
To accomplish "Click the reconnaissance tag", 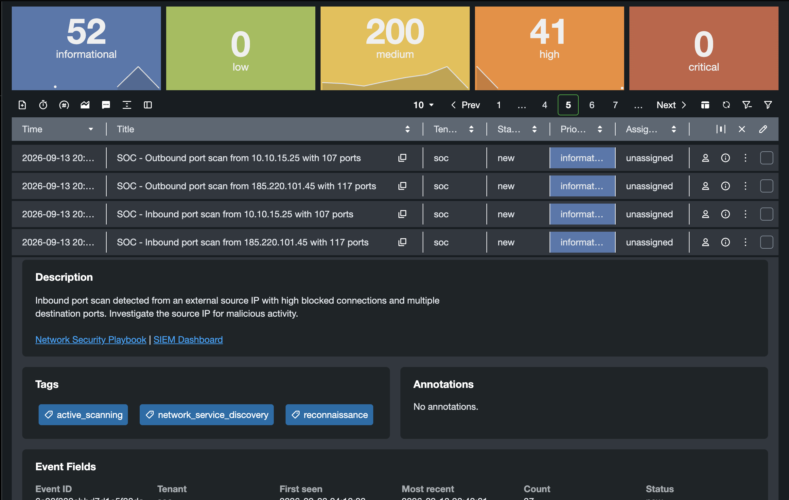I will point(329,414).
